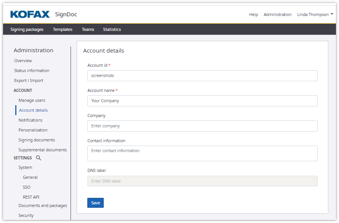Select Export / Import sidebar item
Viewport: 339px width, 223px height.
(29, 80)
